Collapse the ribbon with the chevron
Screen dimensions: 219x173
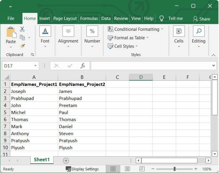213,55
